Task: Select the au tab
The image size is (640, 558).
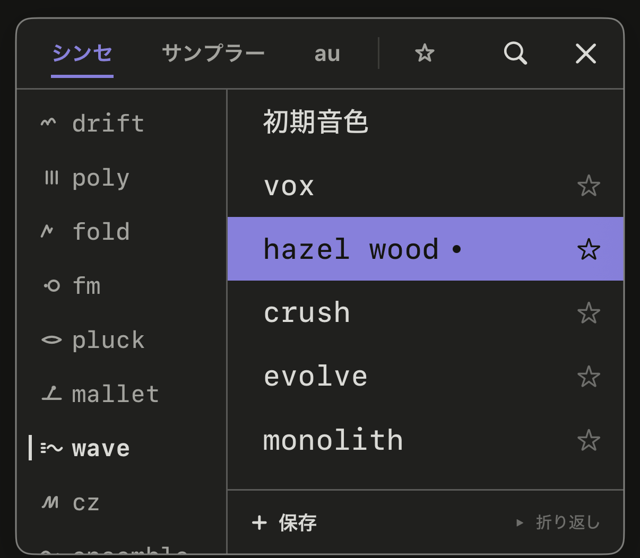Action: pos(327,54)
